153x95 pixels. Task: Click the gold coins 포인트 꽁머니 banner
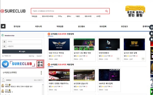pyautogui.click(x=135, y=11)
